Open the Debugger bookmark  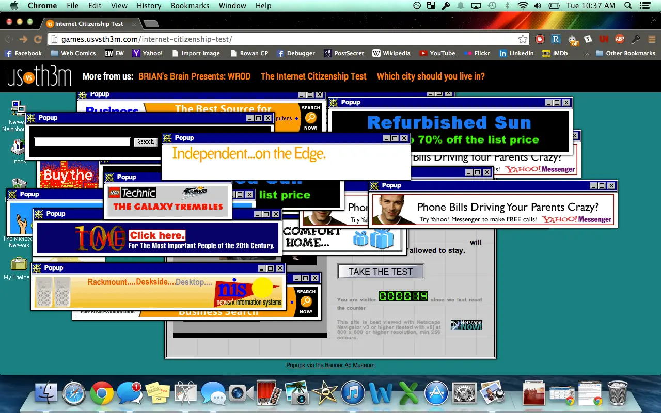tap(296, 53)
